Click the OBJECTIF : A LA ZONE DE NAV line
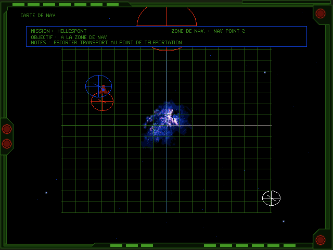Viewport: 333px width, 250px height. coord(69,37)
